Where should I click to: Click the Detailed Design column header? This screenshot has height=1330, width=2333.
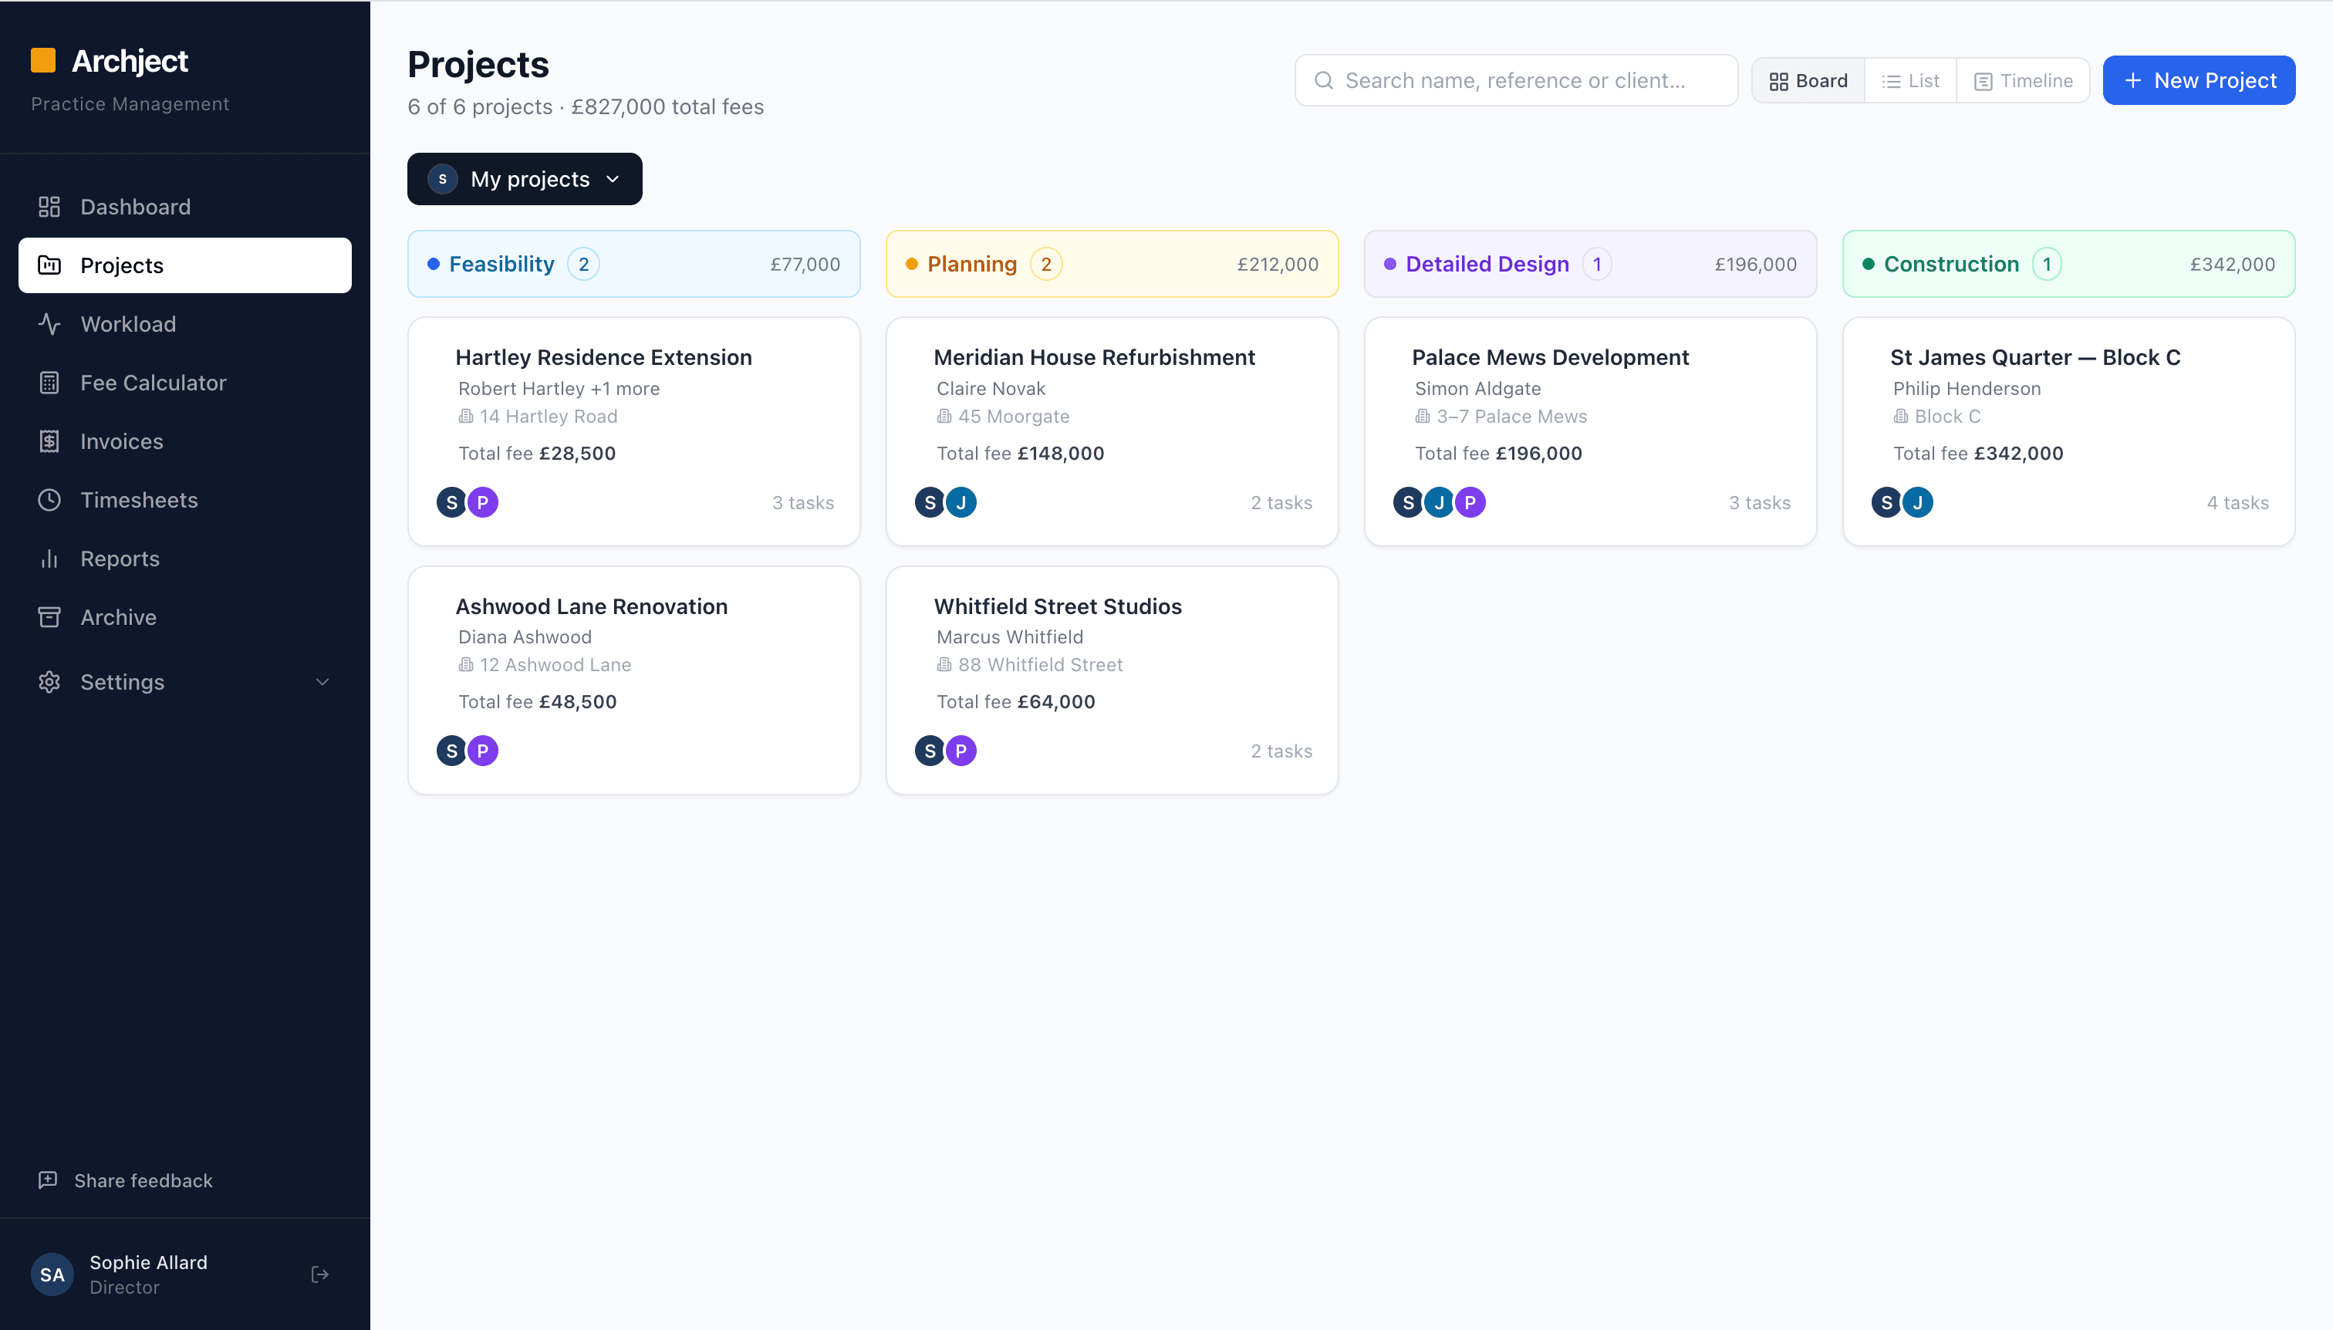[1590, 264]
